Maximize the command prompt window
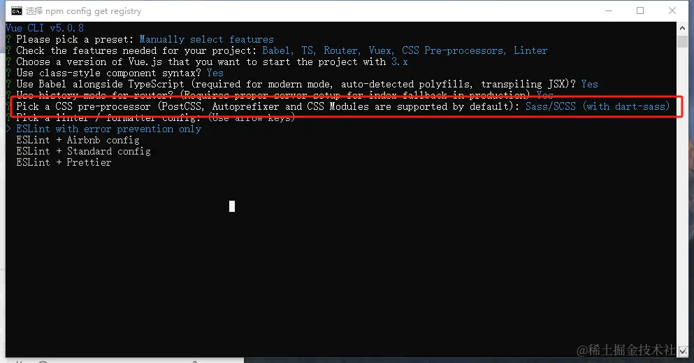 click(640, 10)
